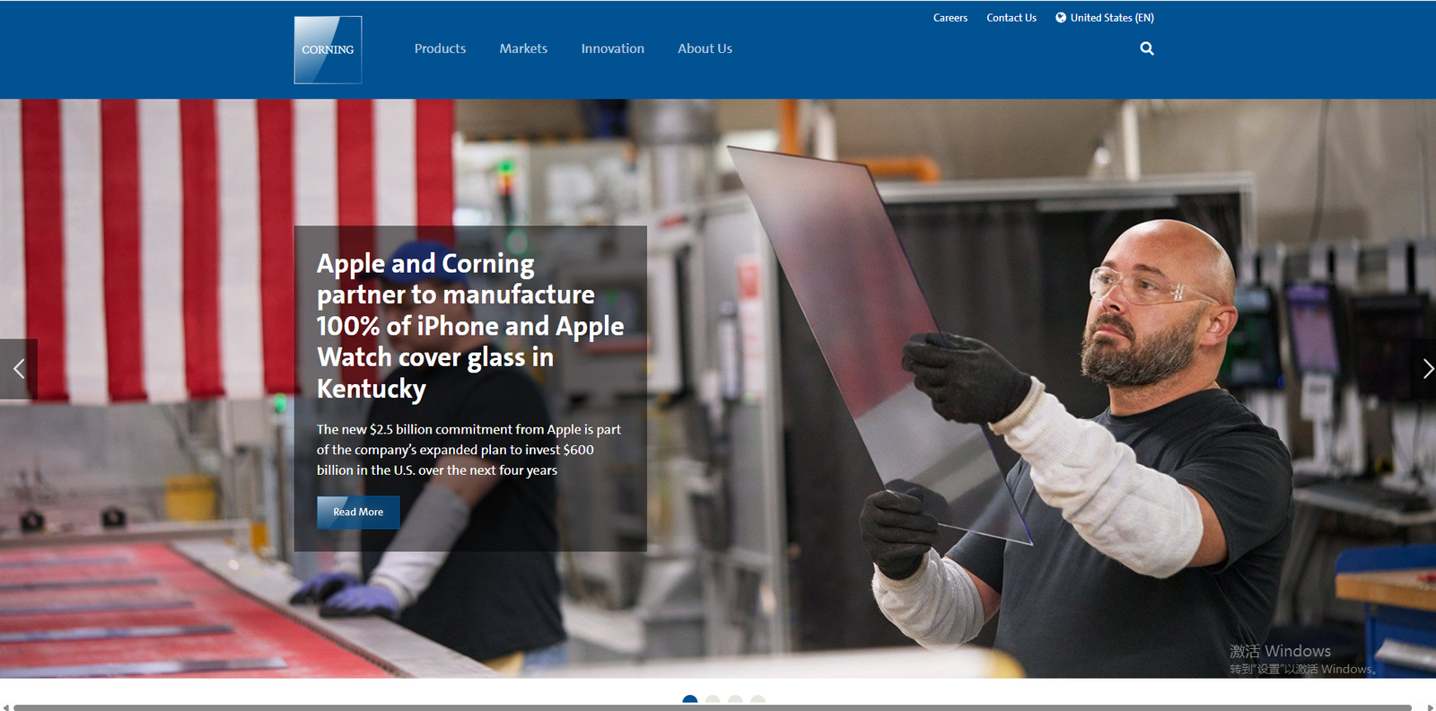1436x711 pixels.
Task: Select the first carousel dot indicator
Action: point(690,700)
